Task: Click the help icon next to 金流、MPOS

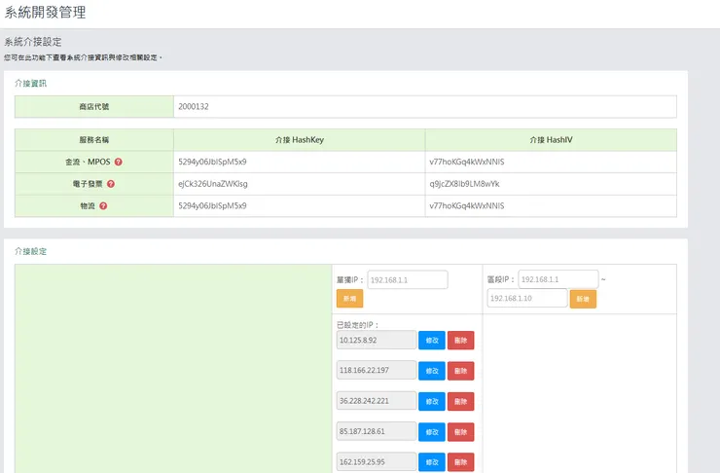Action: point(118,162)
